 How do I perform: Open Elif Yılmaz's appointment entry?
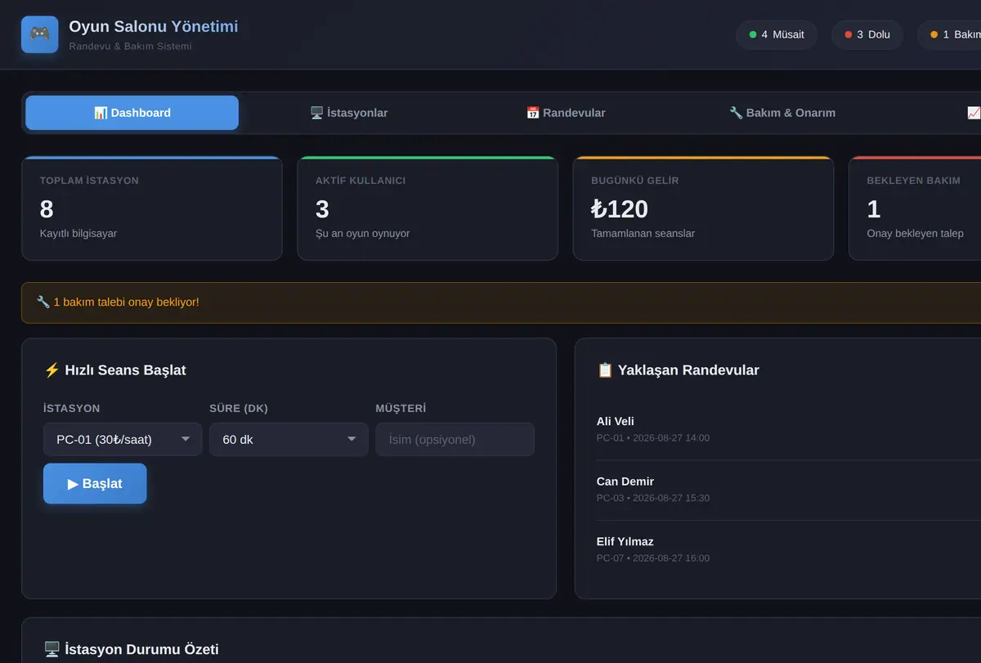(789, 549)
